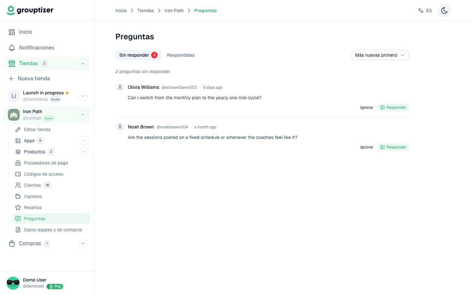472x295 pixels.
Task: Open Ingresos with the piggy bank icon
Action: 18,196
